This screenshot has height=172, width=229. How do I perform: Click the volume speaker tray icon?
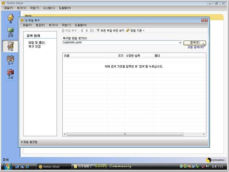tap(207, 166)
